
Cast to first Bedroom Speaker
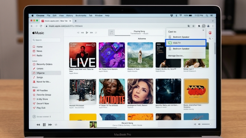(186, 37)
